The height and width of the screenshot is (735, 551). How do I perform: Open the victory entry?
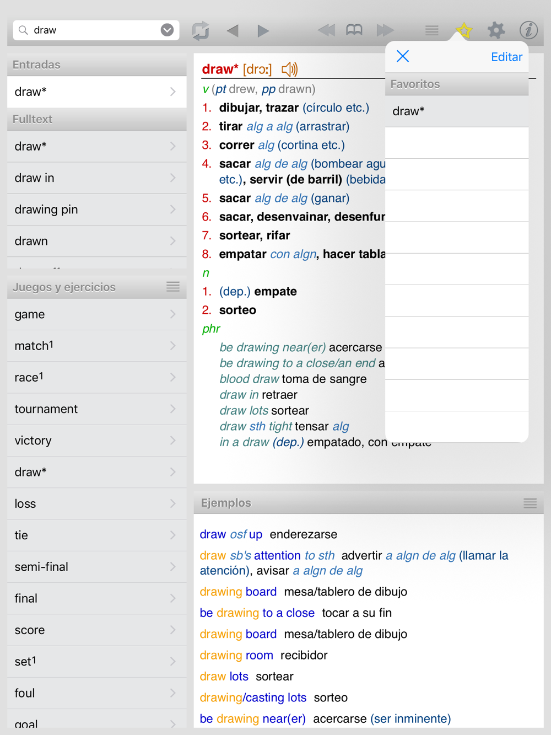tap(97, 441)
